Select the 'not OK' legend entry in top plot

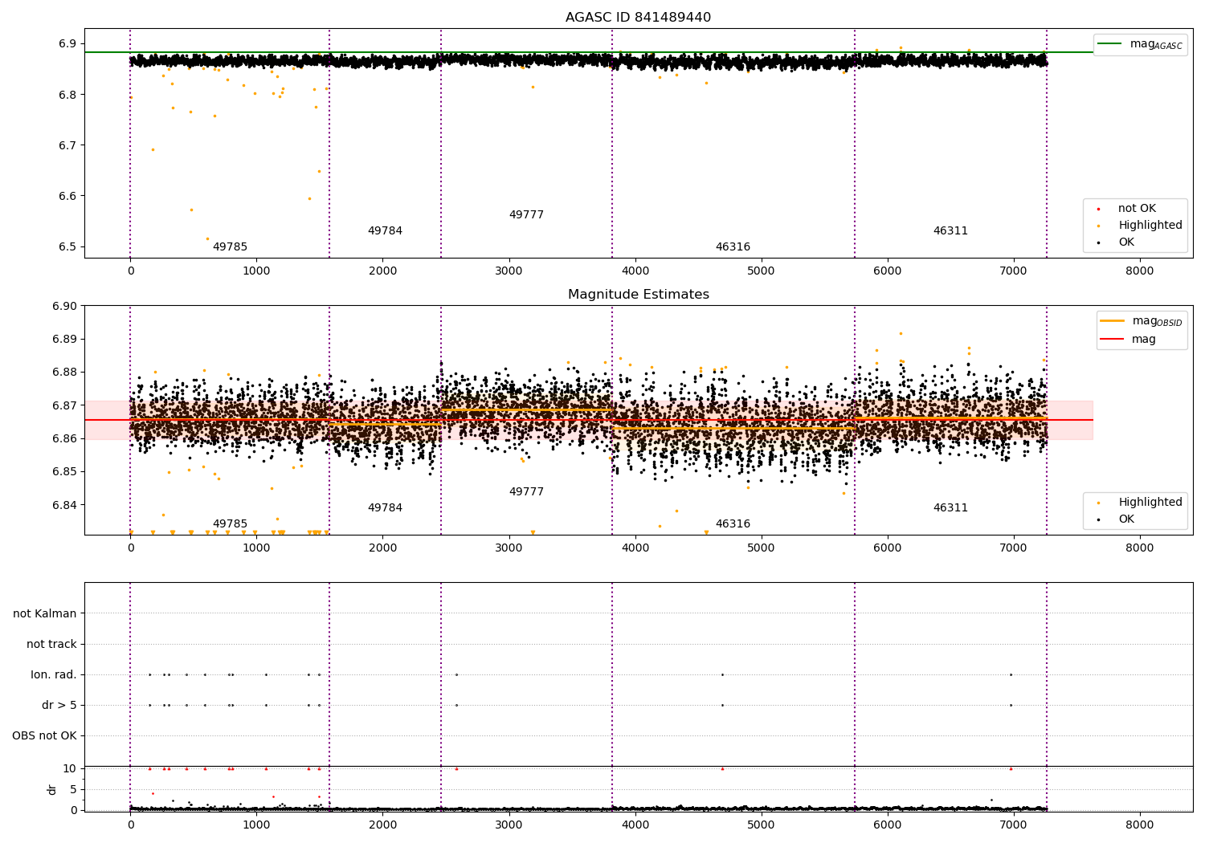click(x=1137, y=209)
